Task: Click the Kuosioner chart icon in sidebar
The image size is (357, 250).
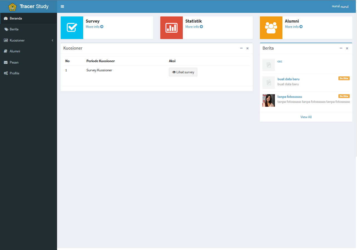Action: tap(6, 40)
